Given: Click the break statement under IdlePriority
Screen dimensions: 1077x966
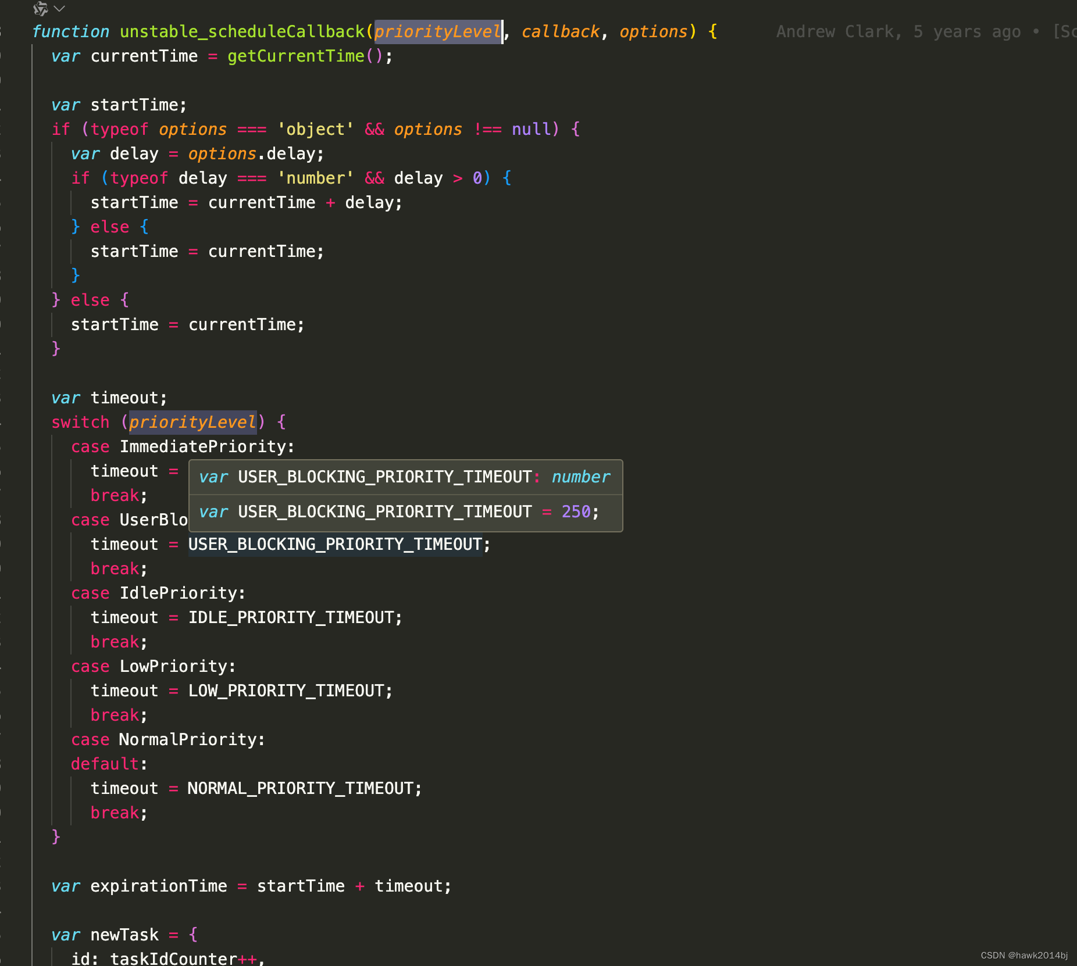Looking at the screenshot, I should point(114,642).
